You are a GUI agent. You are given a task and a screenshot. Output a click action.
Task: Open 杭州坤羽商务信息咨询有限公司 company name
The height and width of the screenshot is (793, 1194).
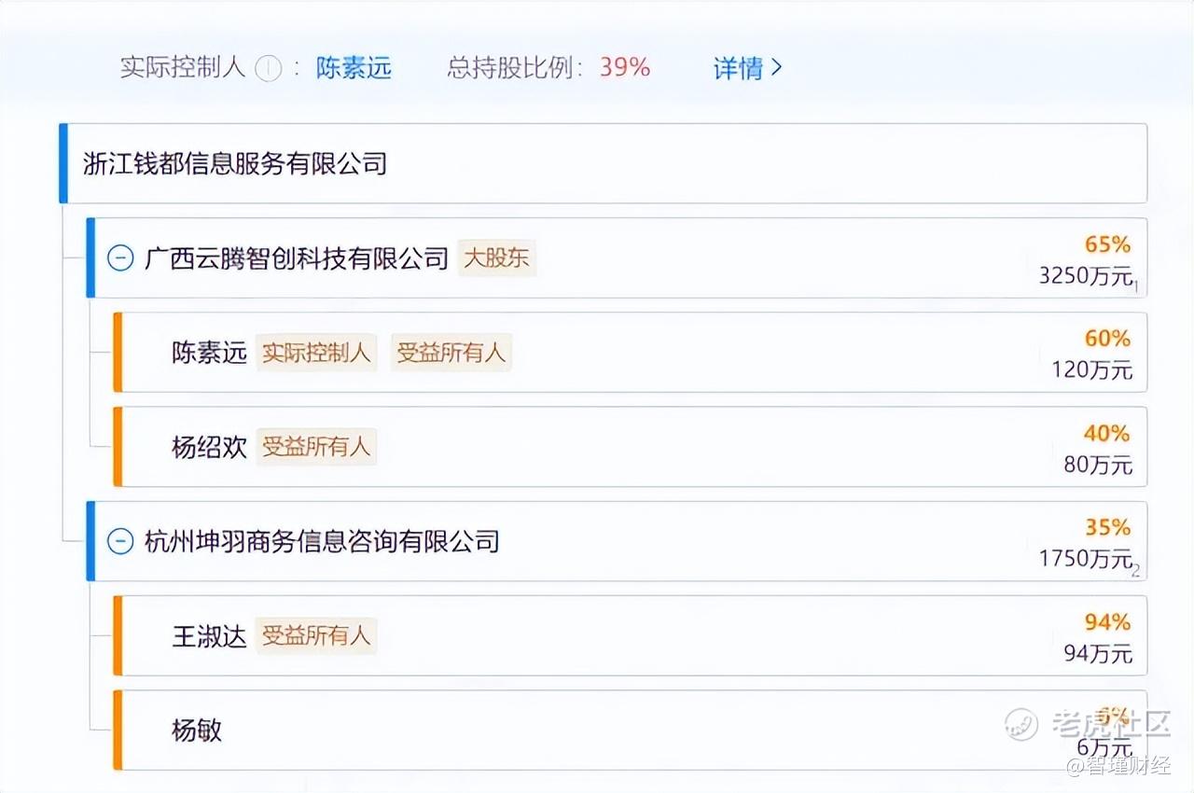pyautogui.click(x=322, y=541)
